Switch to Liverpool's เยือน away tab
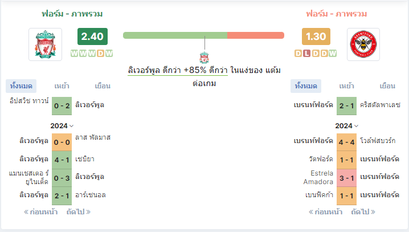The image size is (409, 232). tap(103, 86)
